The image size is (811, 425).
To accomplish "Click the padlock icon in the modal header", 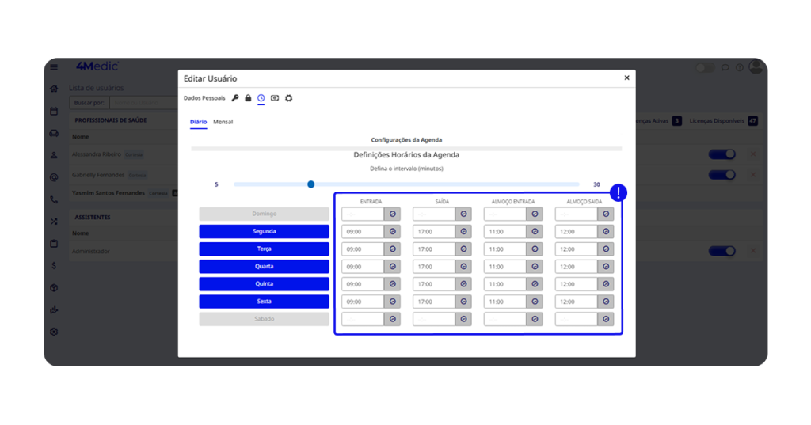I will (248, 98).
